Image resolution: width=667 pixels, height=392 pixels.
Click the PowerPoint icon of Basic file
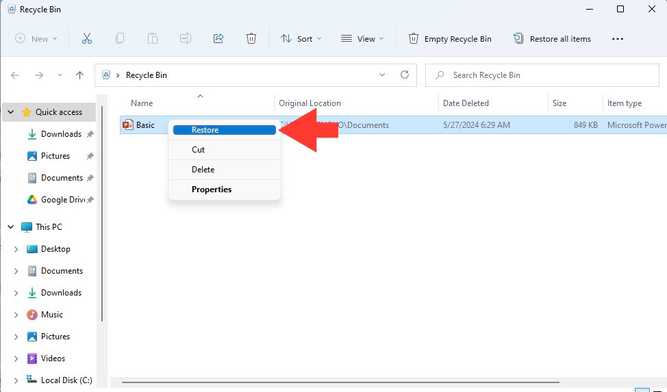click(127, 125)
